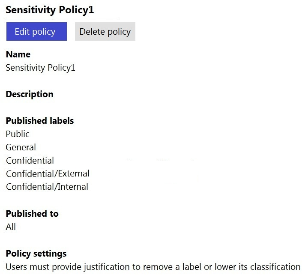This screenshot has height=275, width=305.
Task: Select the Published labels heading
Action: pyautogui.click(x=39, y=121)
